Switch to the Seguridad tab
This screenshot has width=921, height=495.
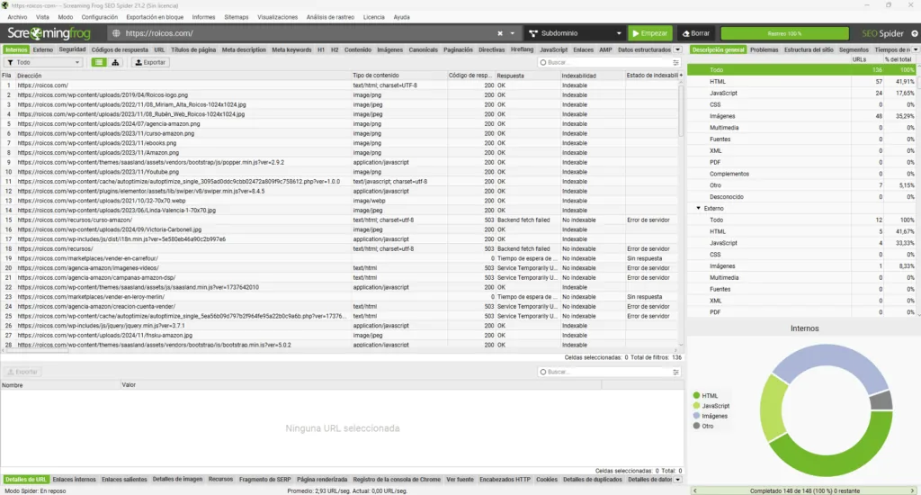pyautogui.click(x=72, y=50)
